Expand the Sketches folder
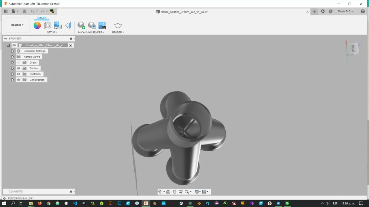 point(13,74)
